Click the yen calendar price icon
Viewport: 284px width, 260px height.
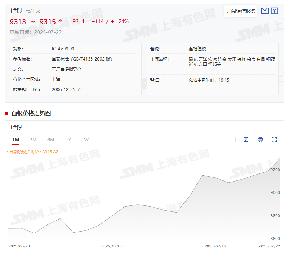point(275,11)
